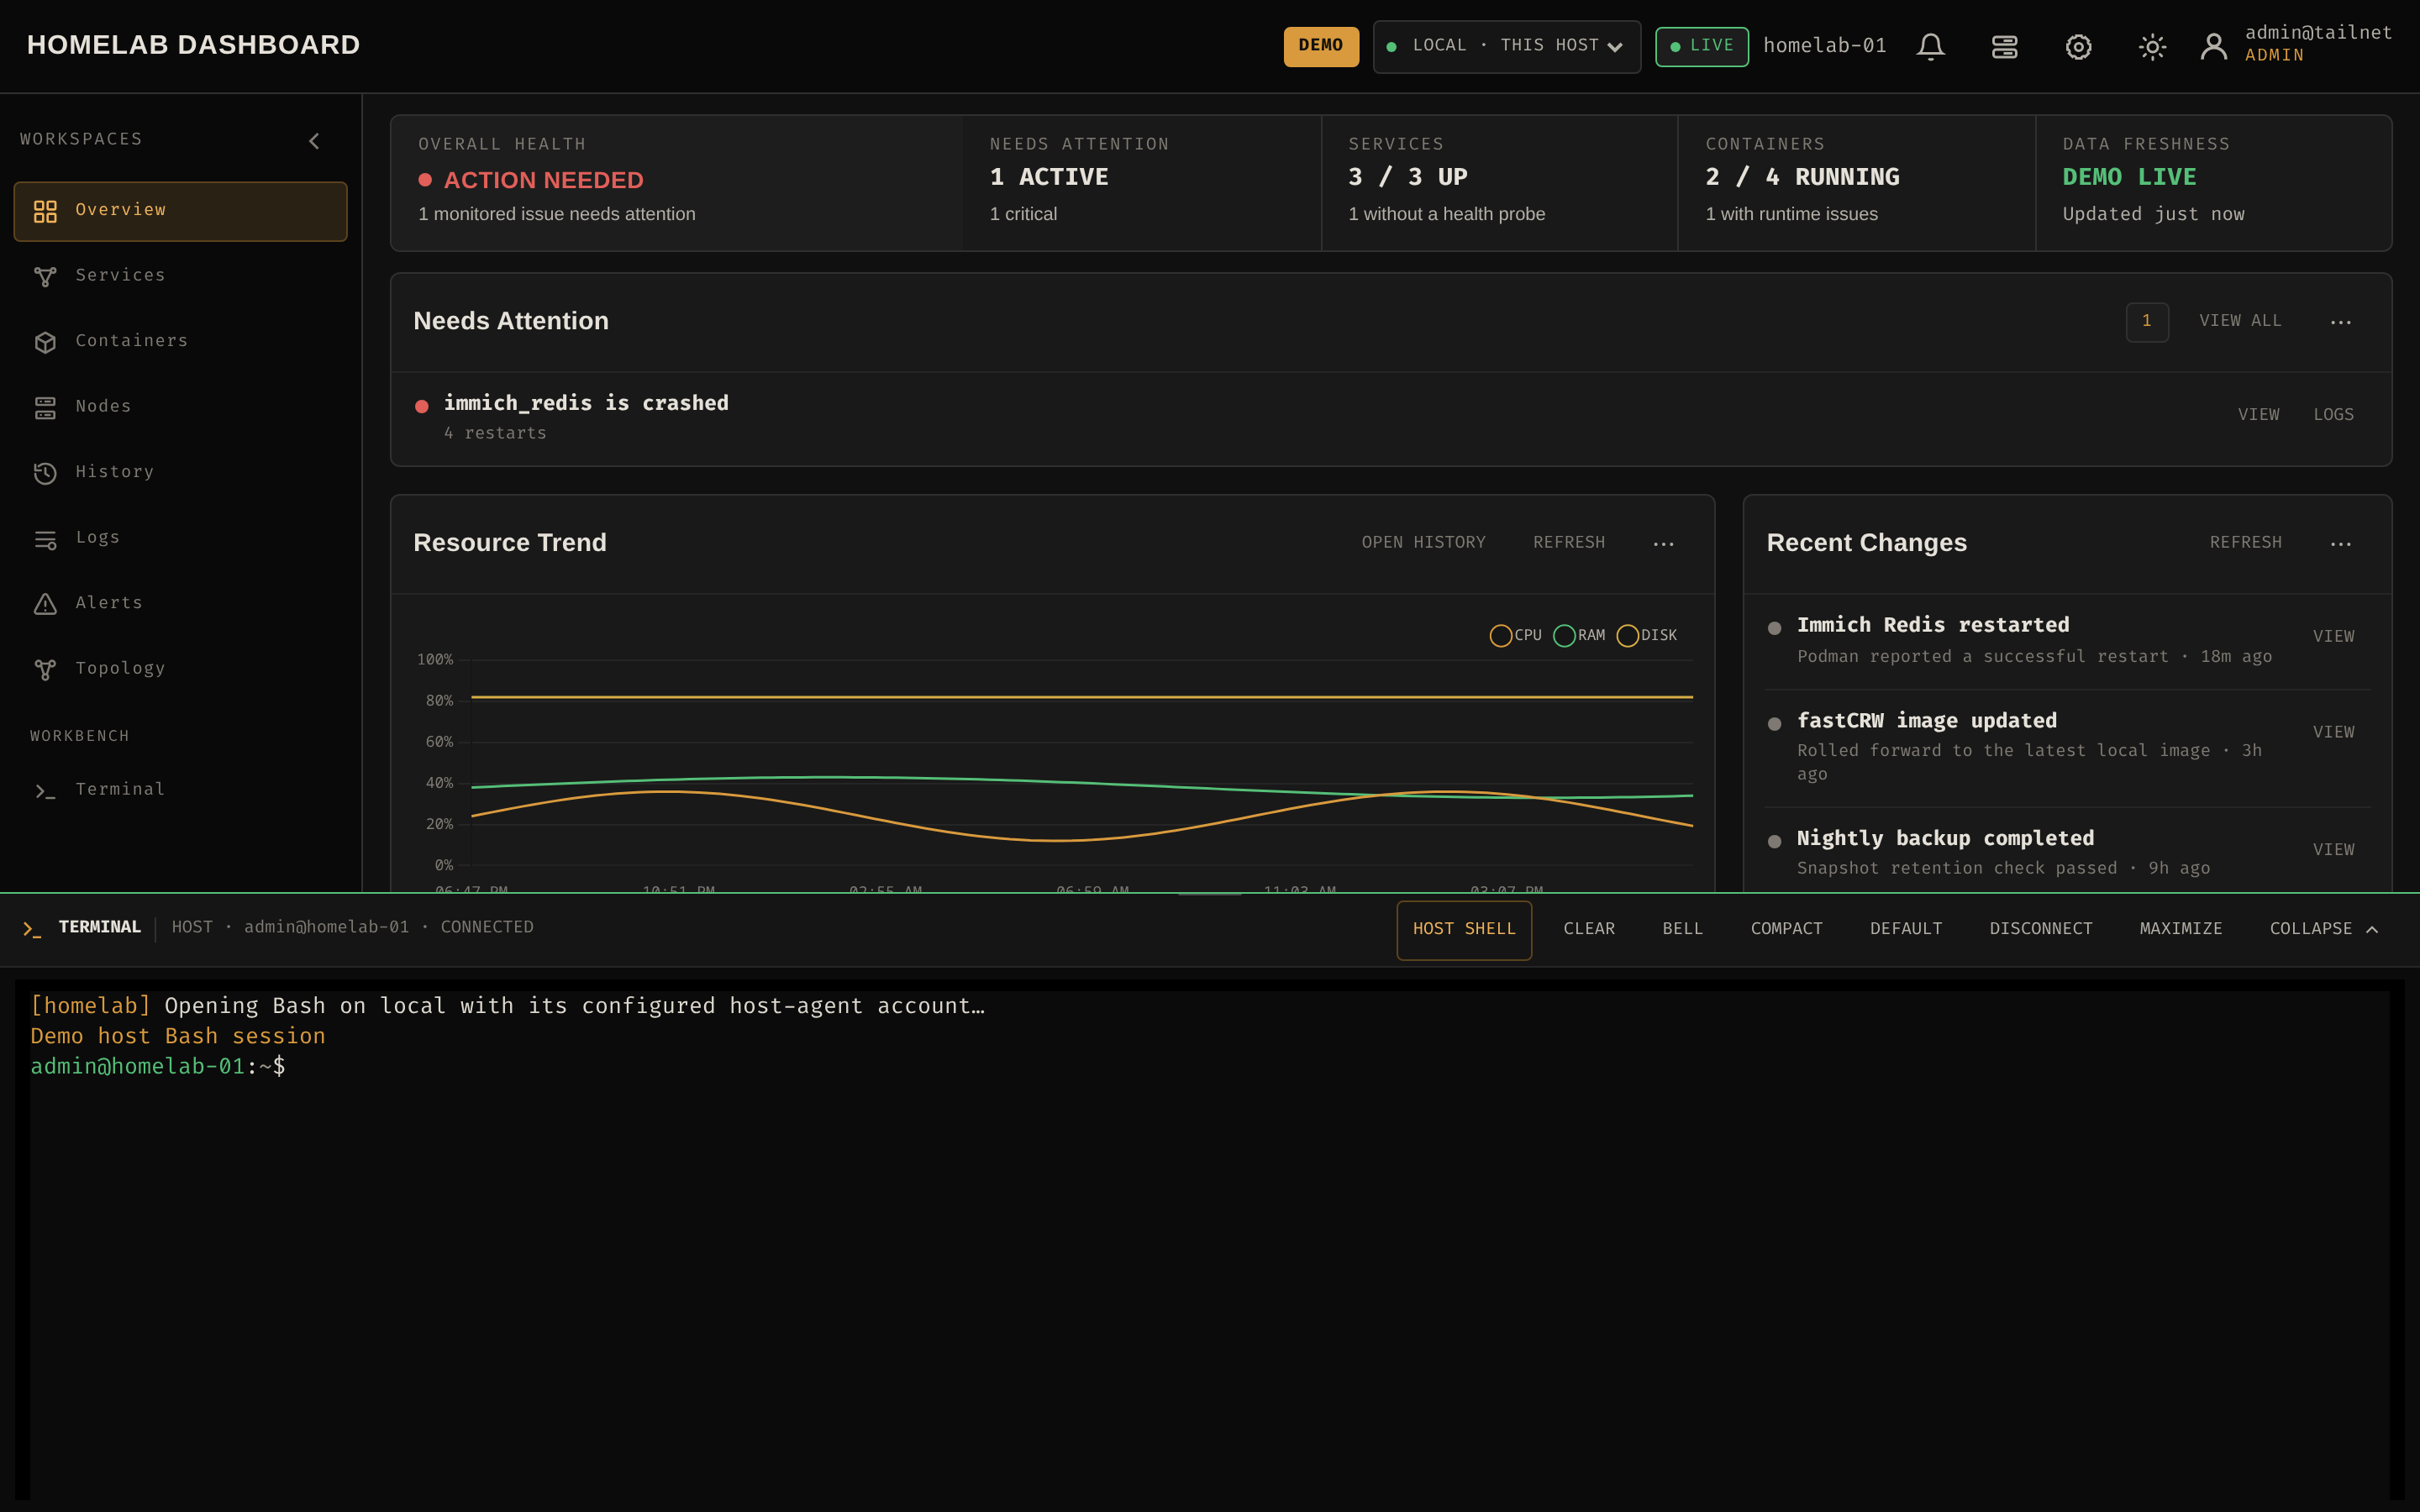The image size is (2420, 1512).
Task: View the fastCRW image updated change
Action: [2333, 733]
